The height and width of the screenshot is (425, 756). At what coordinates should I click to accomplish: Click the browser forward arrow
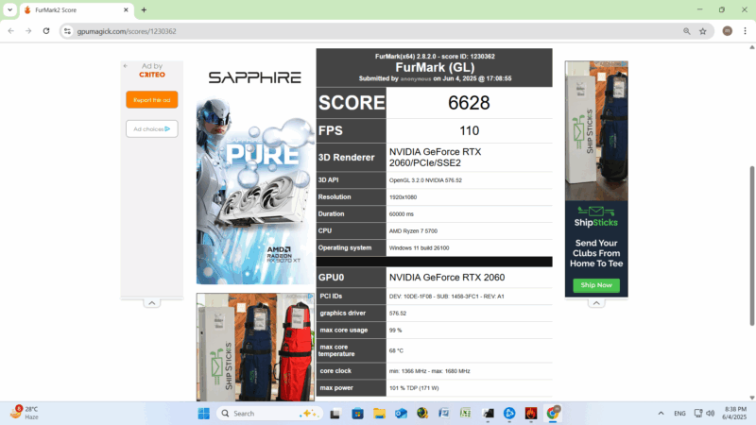(28, 31)
